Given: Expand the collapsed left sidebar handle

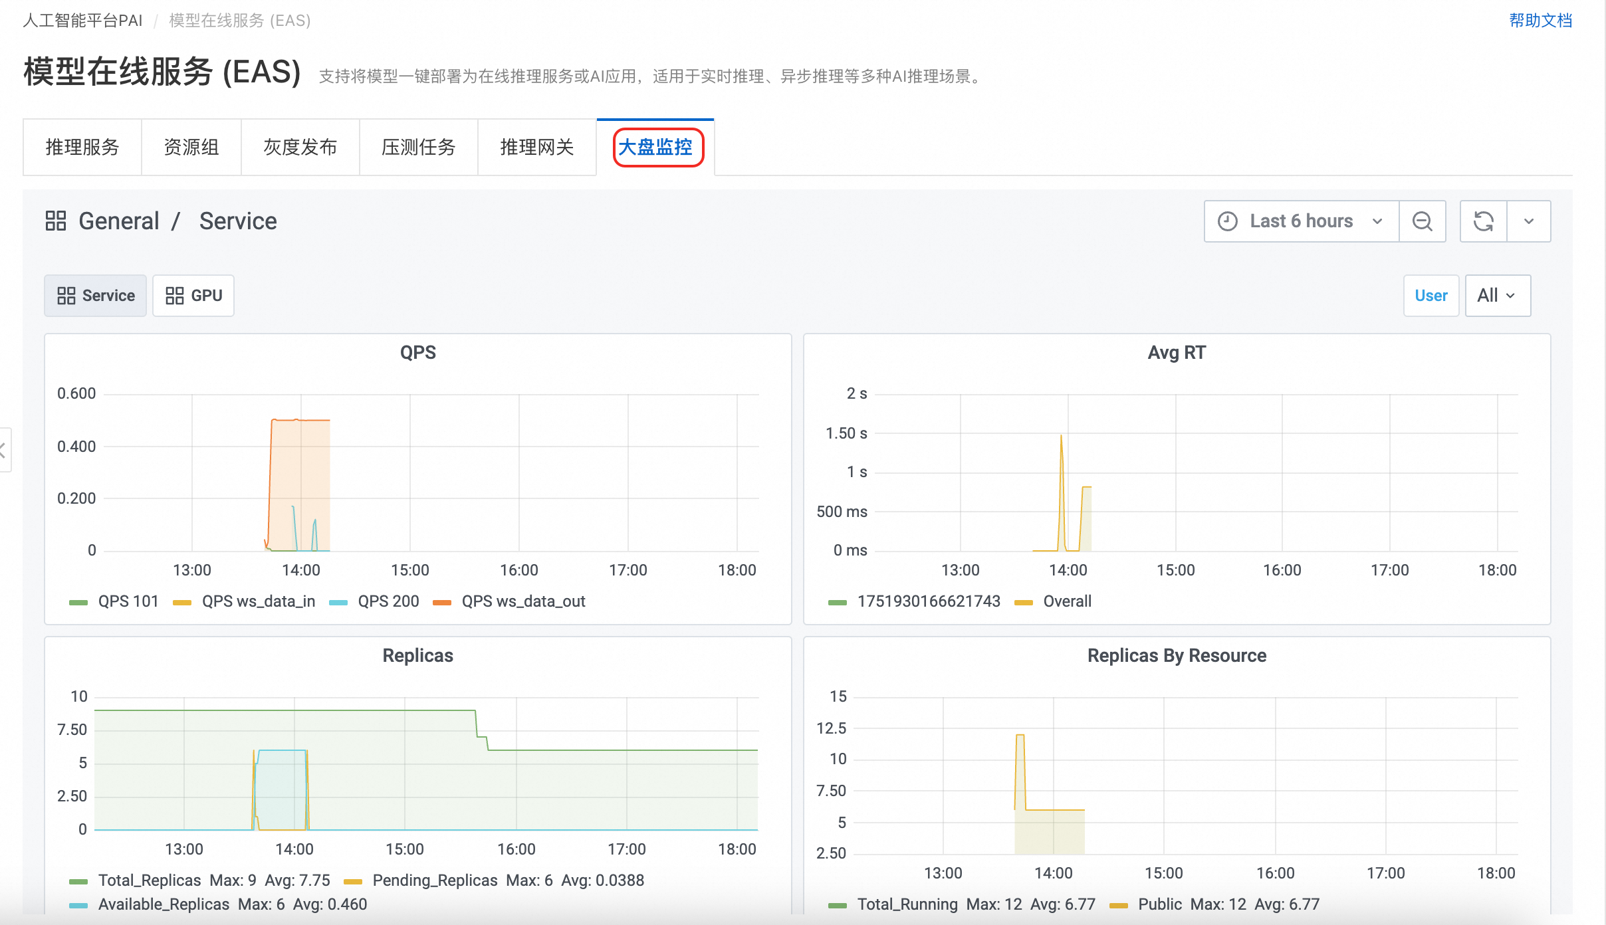Looking at the screenshot, I should click(4, 450).
